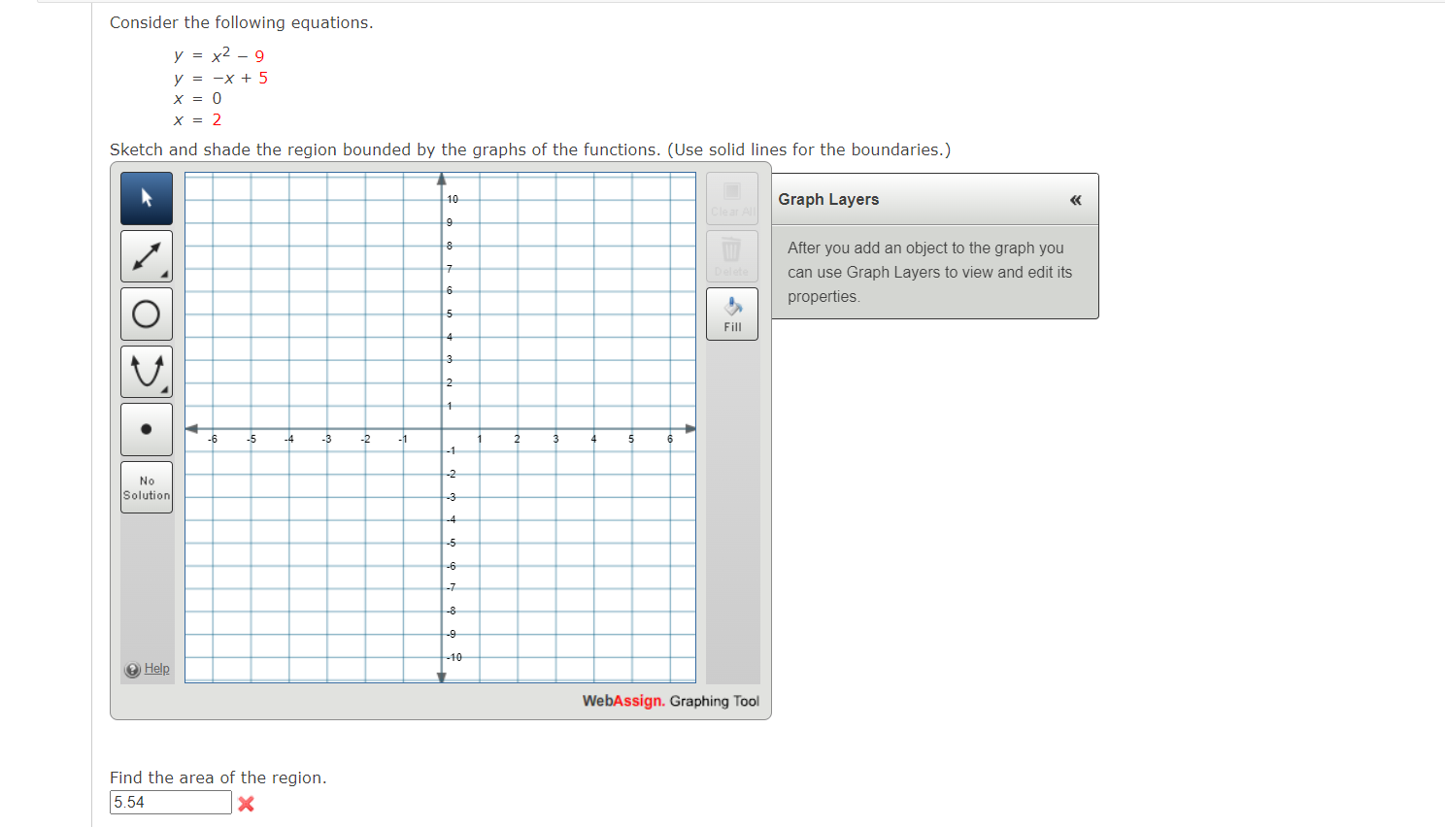The height and width of the screenshot is (827, 1445).
Task: Select the arrow selection tool
Action: click(x=146, y=197)
